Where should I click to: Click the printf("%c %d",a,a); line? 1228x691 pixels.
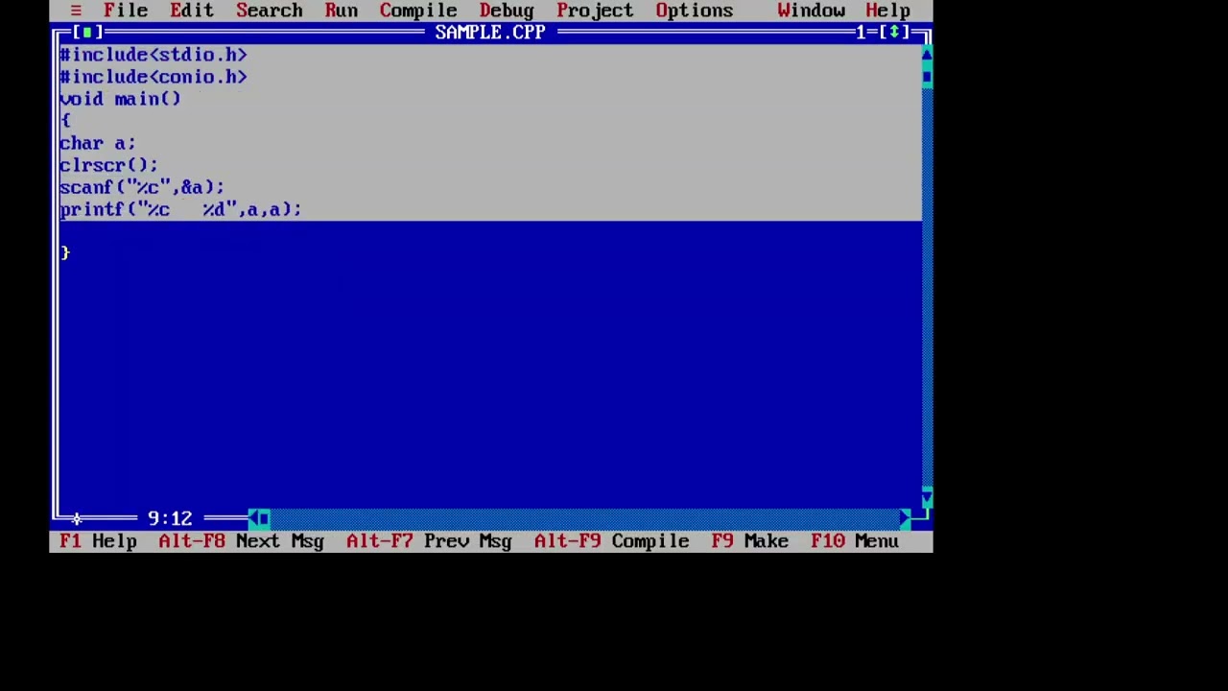(180, 209)
